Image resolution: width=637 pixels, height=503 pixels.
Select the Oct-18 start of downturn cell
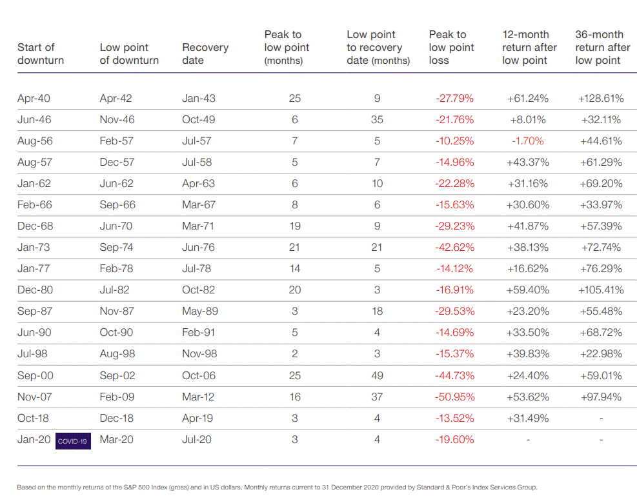pos(34,418)
